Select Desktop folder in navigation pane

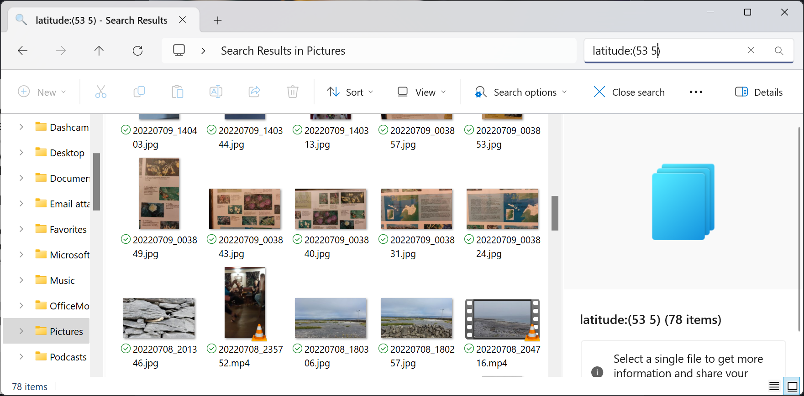point(60,153)
